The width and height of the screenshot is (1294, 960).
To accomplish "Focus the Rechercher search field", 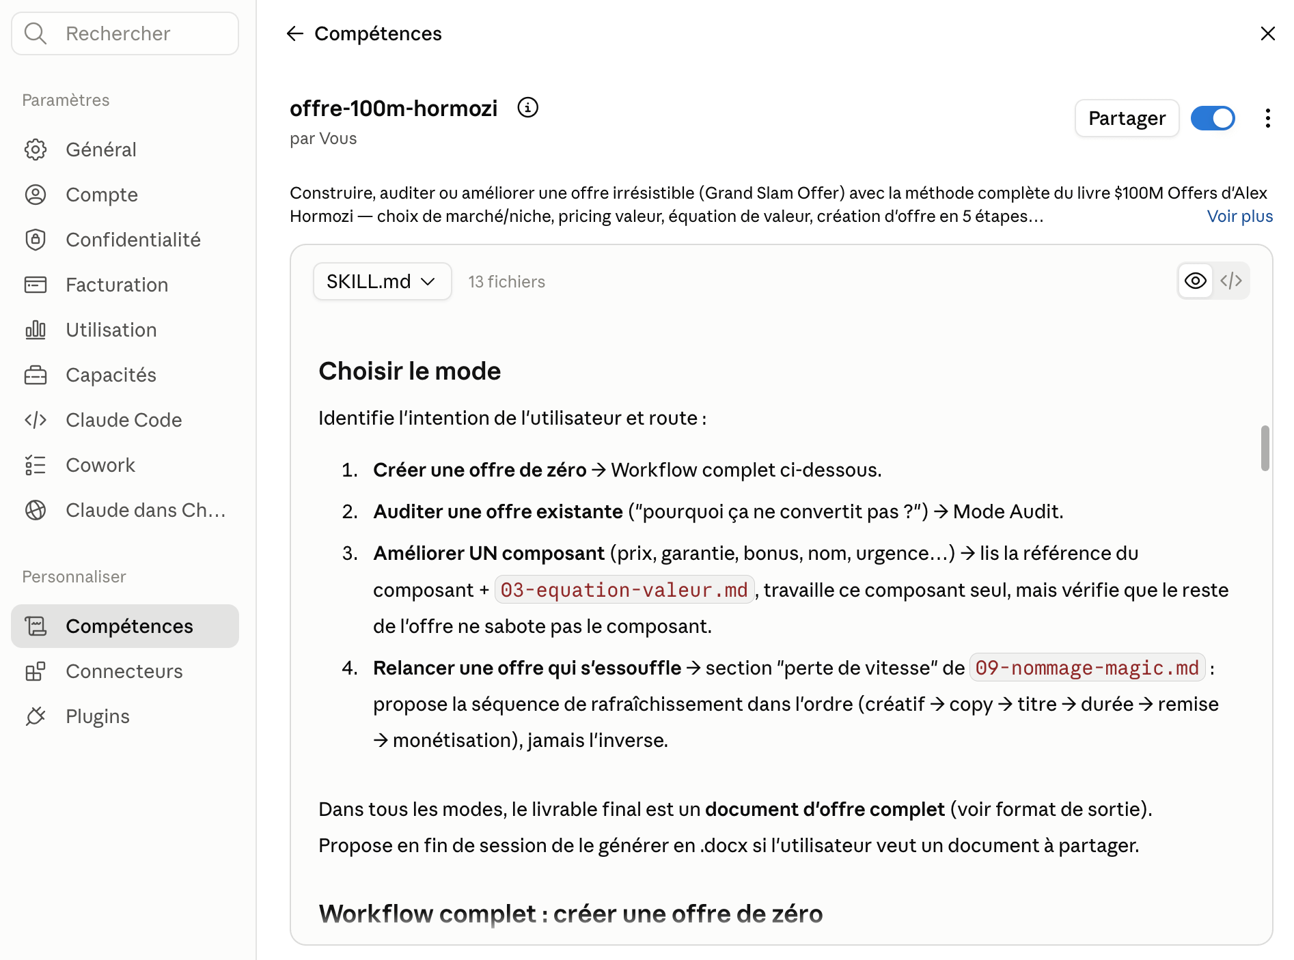I will 125,33.
